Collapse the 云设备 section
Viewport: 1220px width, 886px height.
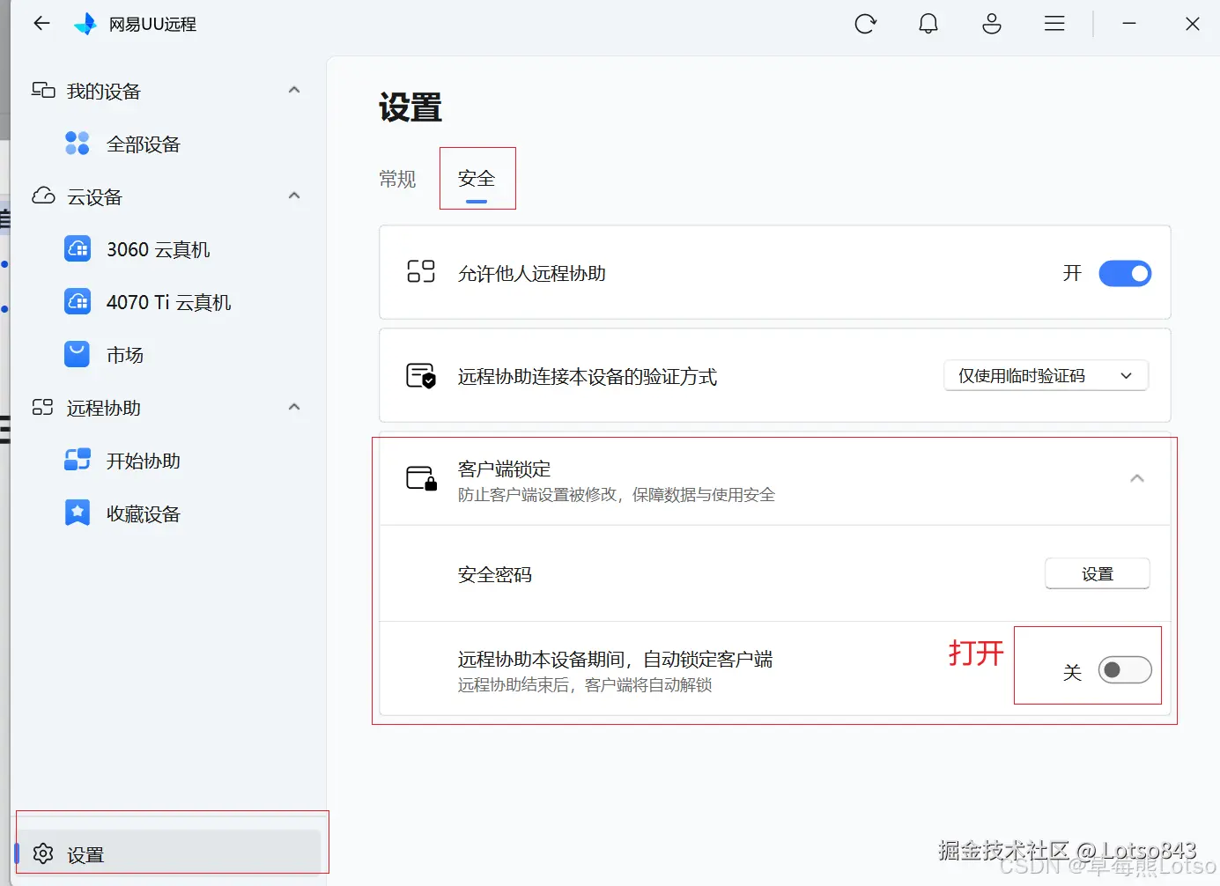point(293,196)
